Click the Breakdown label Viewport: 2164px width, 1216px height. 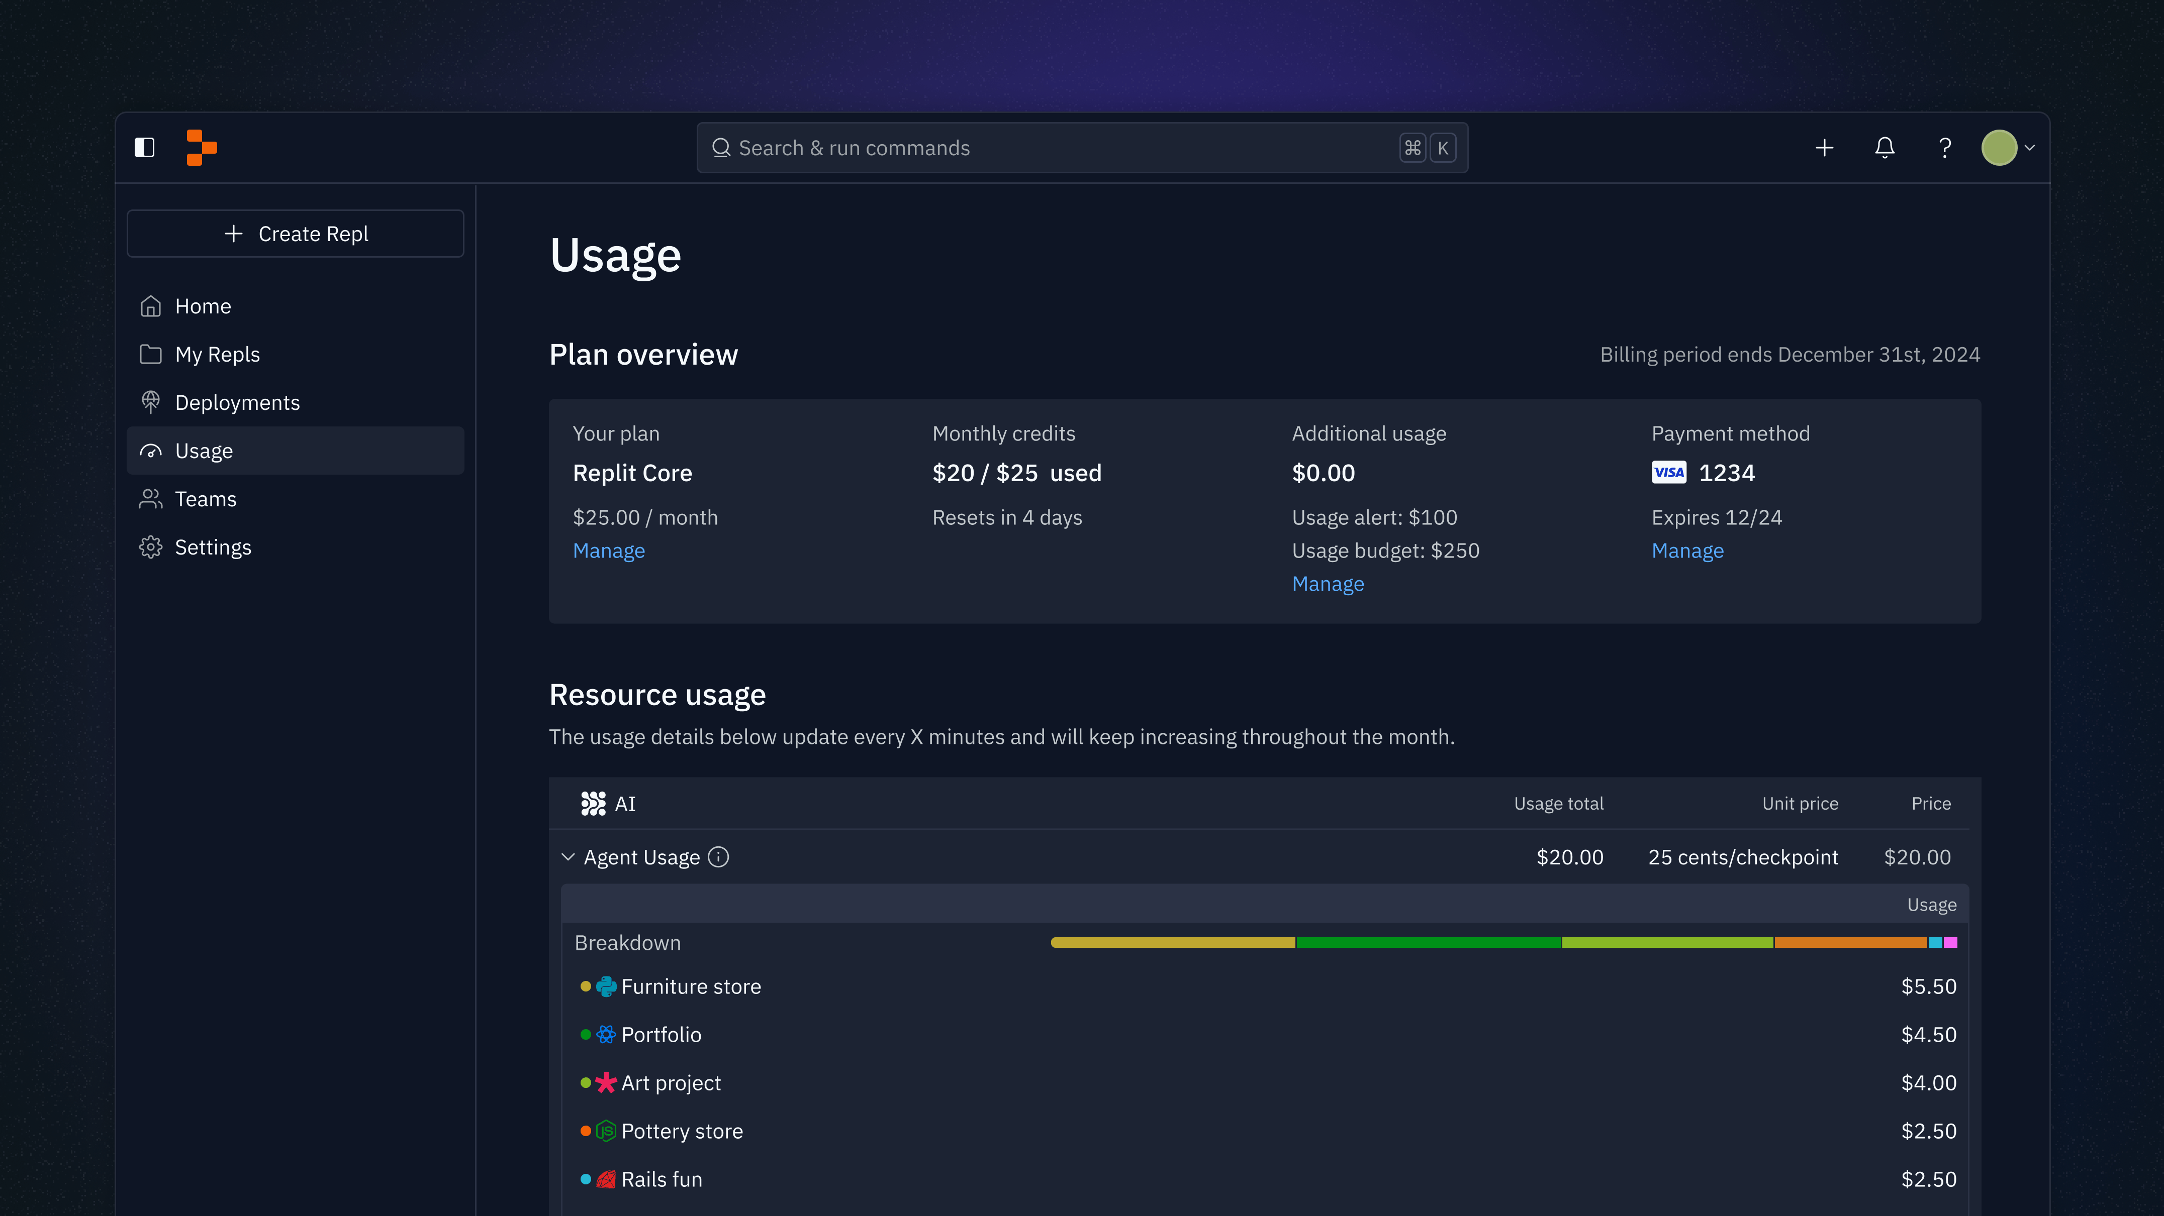[627, 942]
